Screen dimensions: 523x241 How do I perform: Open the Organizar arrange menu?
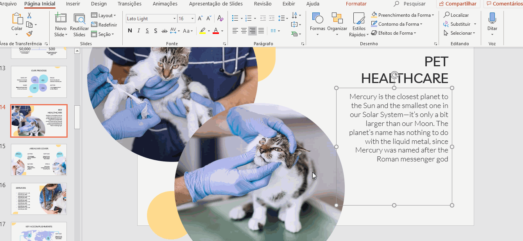[x=337, y=25]
